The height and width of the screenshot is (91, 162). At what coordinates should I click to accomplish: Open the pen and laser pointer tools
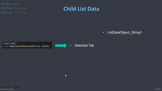[9, 87]
